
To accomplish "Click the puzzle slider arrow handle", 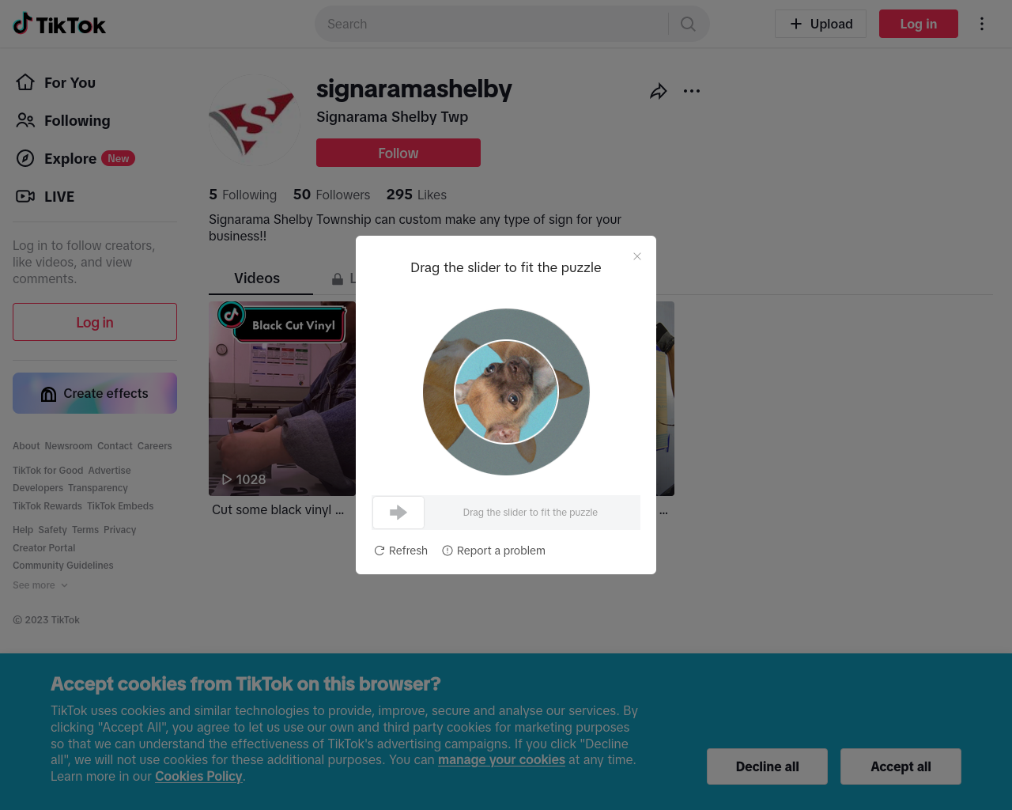I will [398, 513].
